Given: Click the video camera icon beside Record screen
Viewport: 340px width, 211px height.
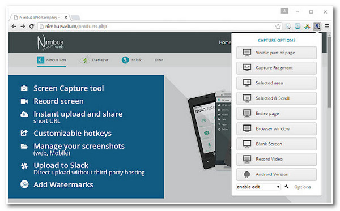Looking at the screenshot, I should coord(24,101).
